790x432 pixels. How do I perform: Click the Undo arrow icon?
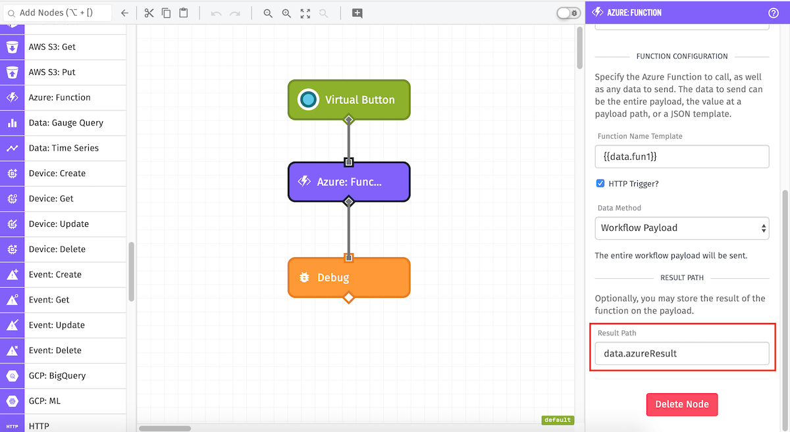click(x=216, y=13)
